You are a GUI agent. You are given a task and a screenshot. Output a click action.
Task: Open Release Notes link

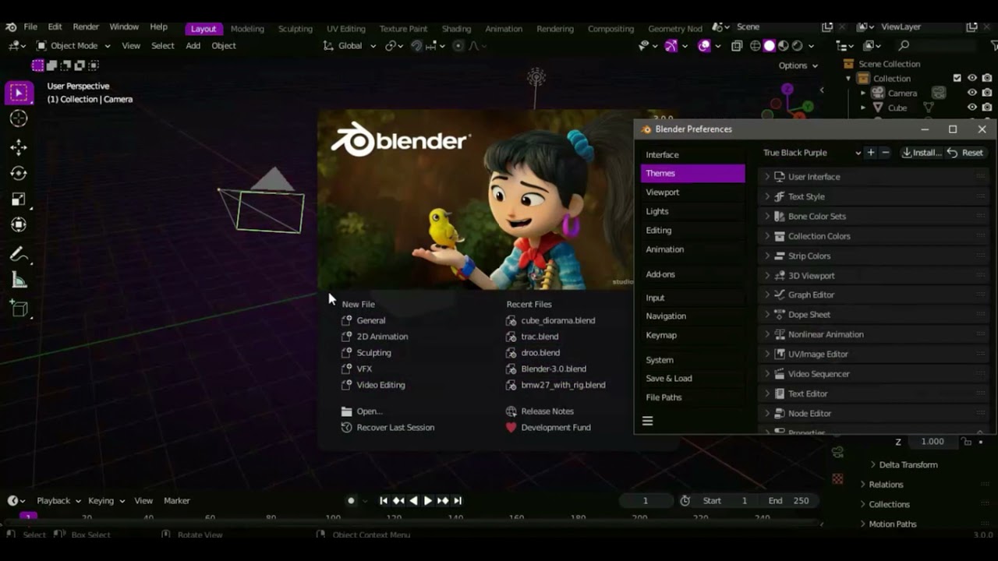[540, 411]
